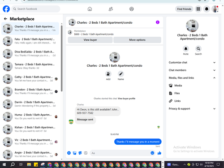The width and height of the screenshot is (224, 168).
Task: Open the emoji picker in the message box
Action: 152,153
